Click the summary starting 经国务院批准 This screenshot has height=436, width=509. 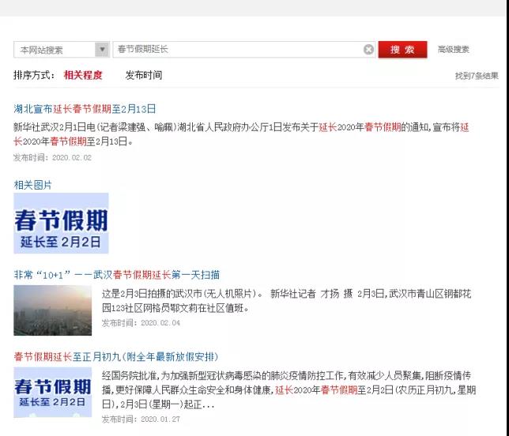[x=288, y=390]
